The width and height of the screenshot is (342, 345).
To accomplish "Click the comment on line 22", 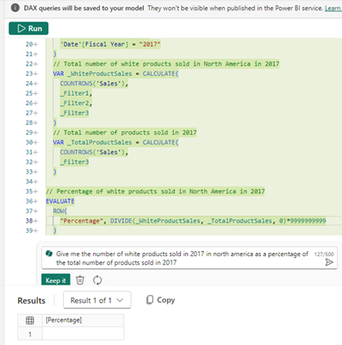I will 166,64.
